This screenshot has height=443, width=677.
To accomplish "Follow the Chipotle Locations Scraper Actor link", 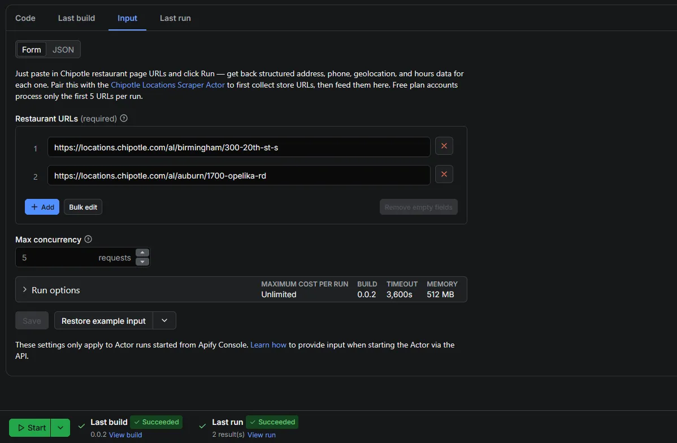I will pos(167,85).
